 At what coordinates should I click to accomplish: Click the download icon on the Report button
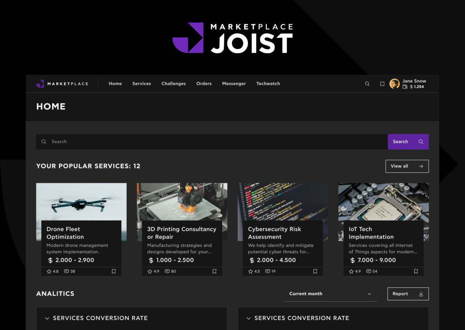422,294
